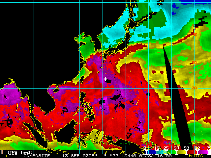Click the '20' latitude label
This screenshot has height=158, width=211.
[194, 88]
